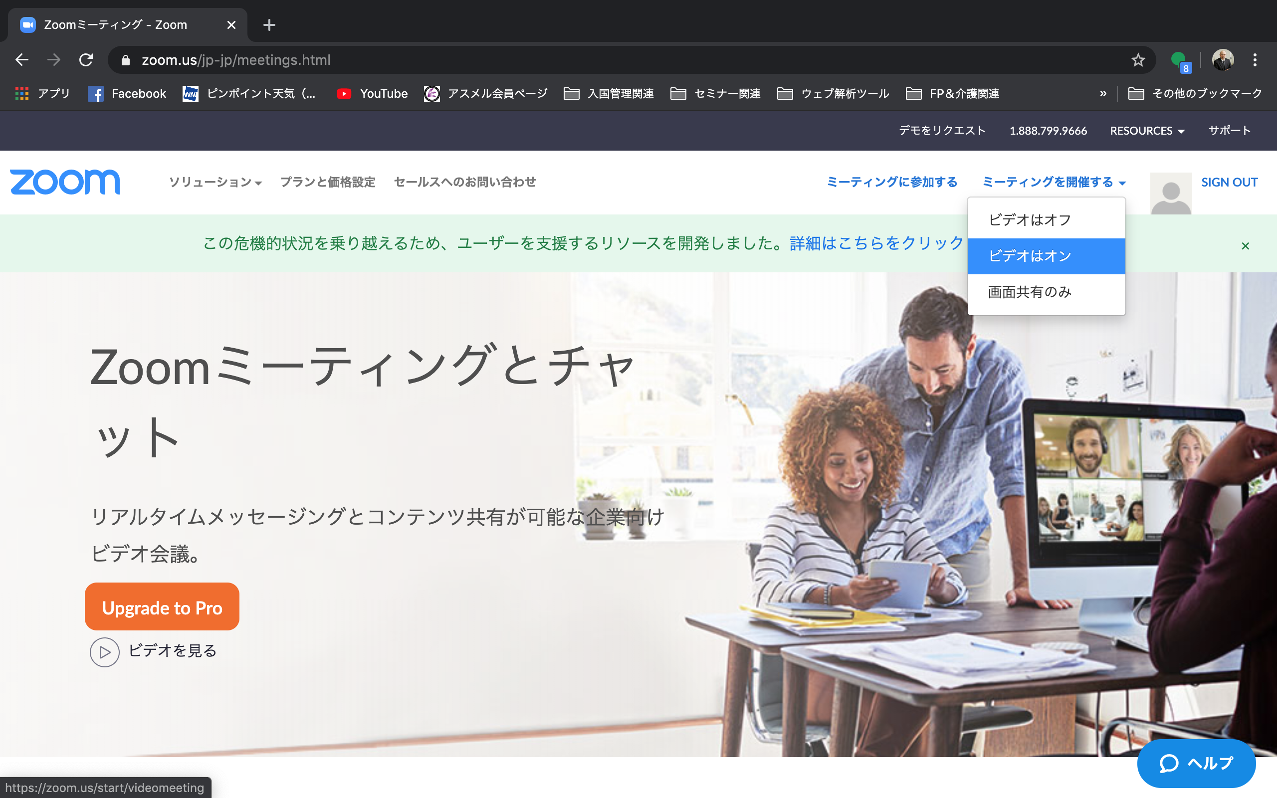
Task: Select ビデオはオフ from the menu
Action: (x=1047, y=220)
